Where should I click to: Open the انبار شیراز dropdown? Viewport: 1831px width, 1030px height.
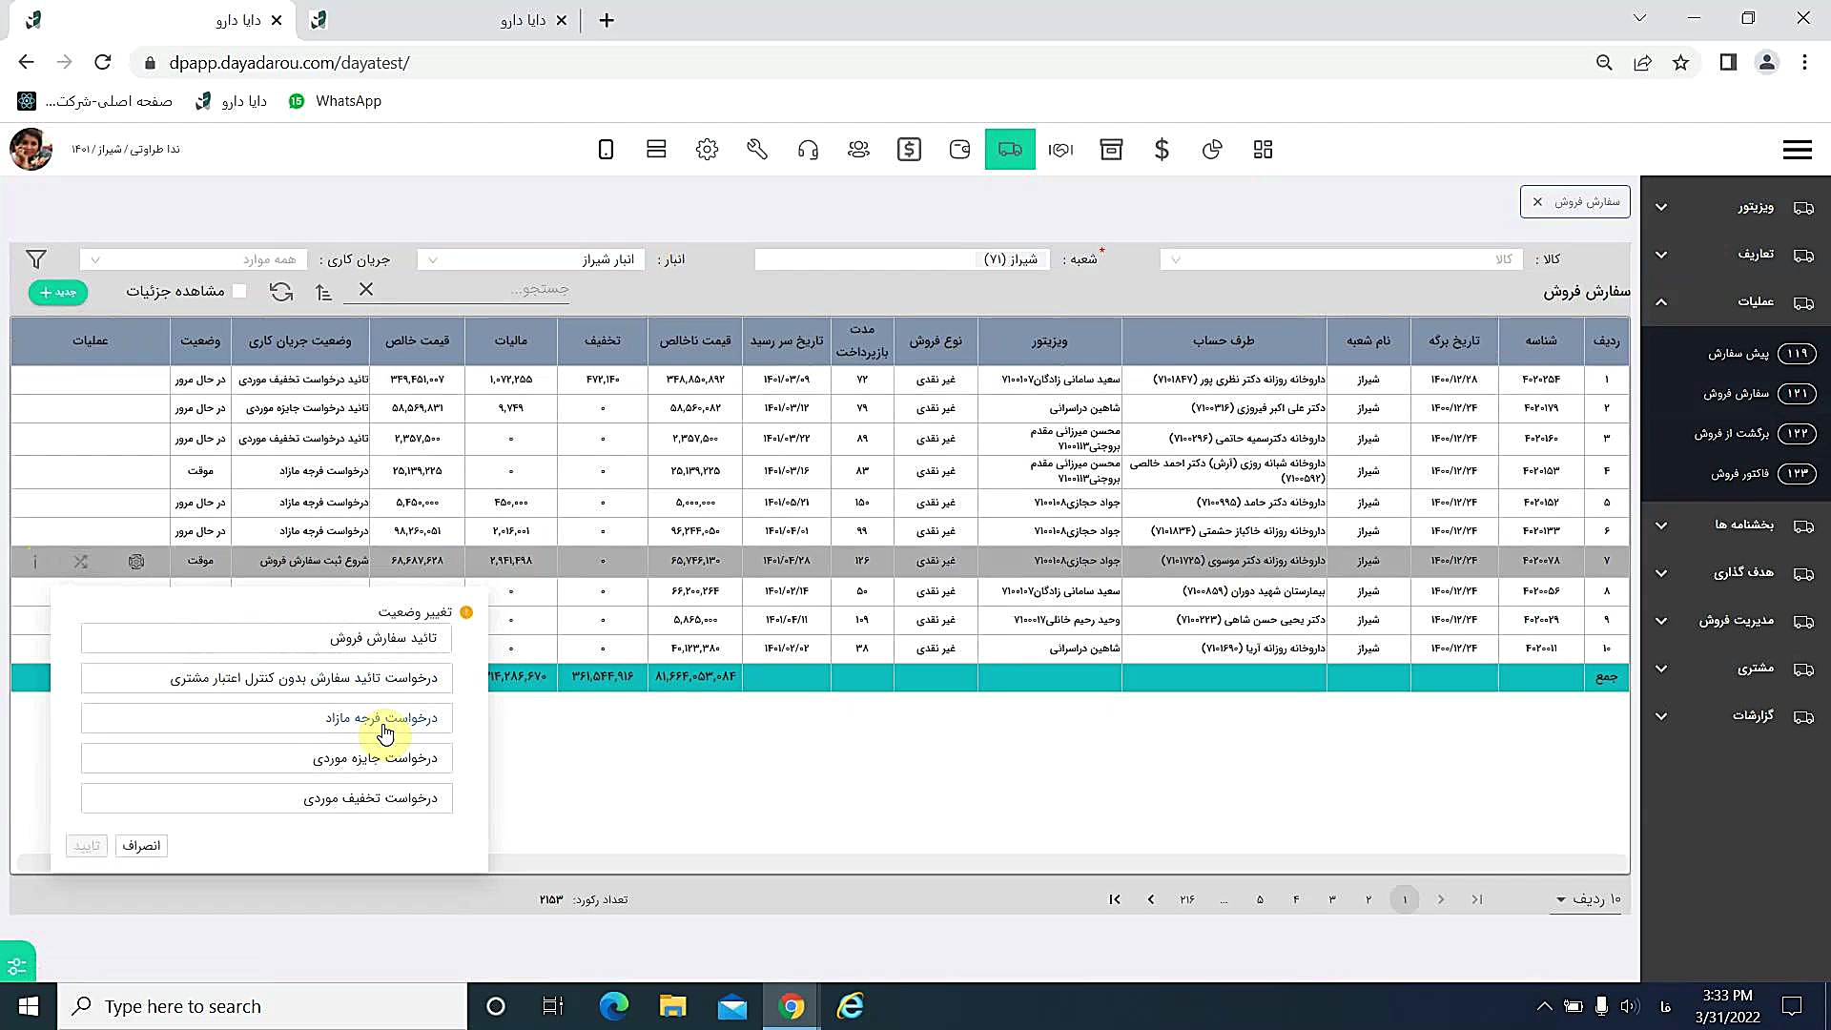click(x=531, y=259)
